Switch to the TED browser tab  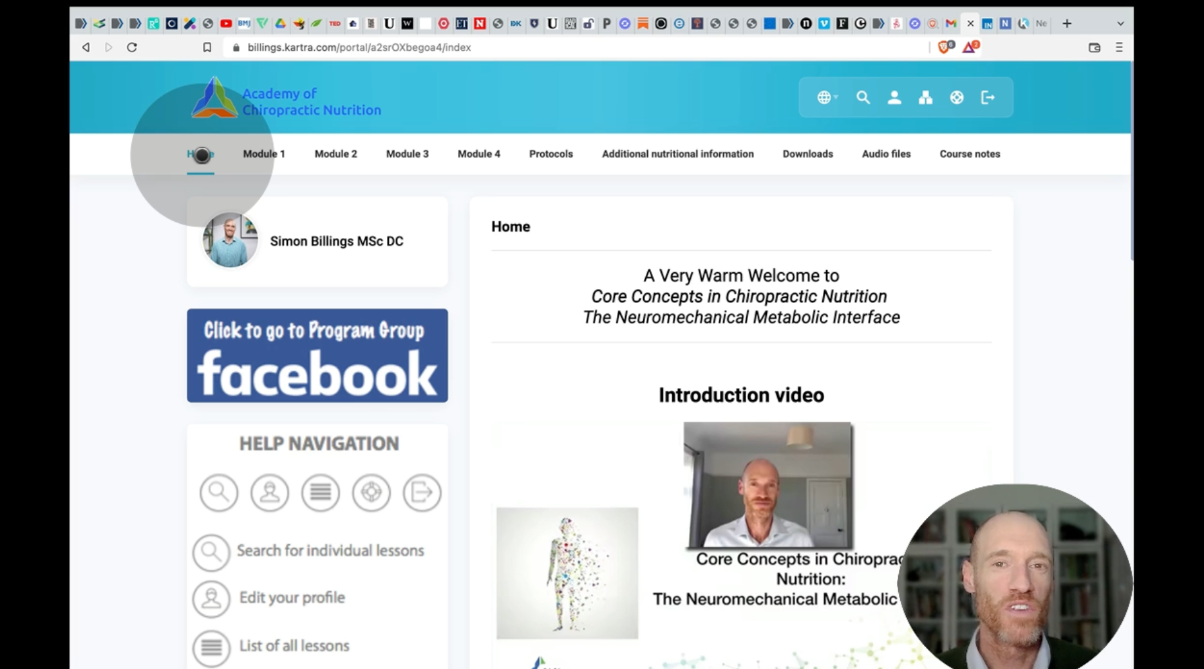pos(335,23)
